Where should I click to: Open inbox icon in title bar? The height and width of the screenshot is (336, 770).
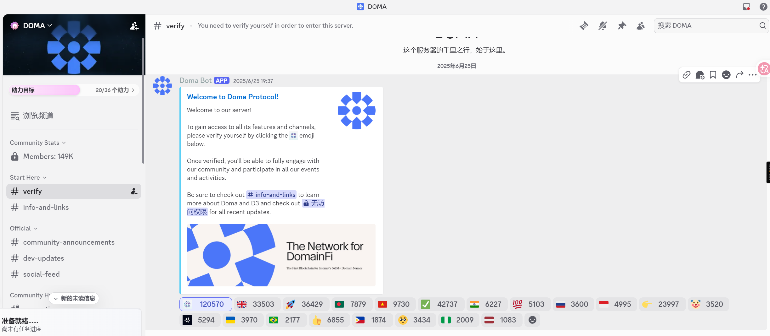pyautogui.click(x=746, y=7)
